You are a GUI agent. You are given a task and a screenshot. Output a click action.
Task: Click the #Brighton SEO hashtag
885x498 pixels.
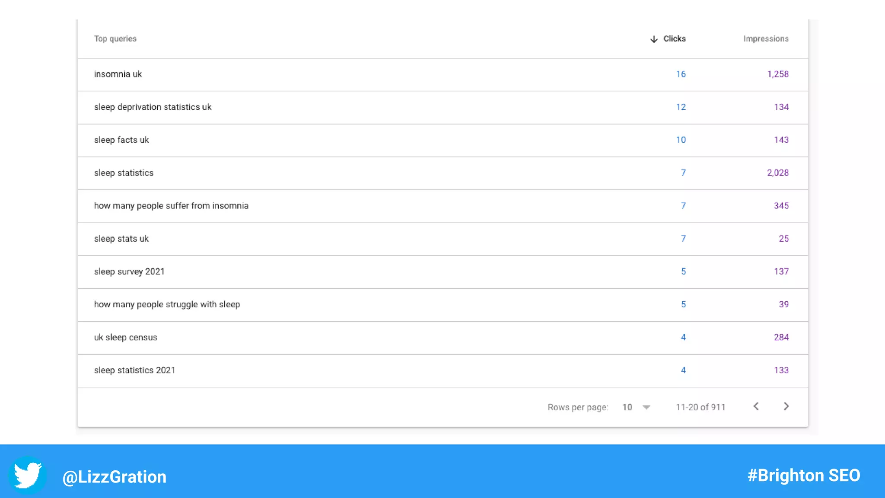click(803, 476)
